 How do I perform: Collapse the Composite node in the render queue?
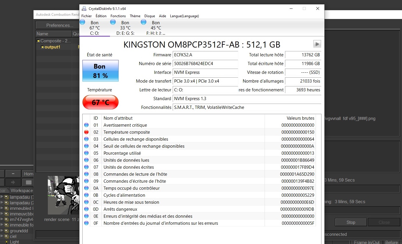pyautogui.click(x=38, y=41)
